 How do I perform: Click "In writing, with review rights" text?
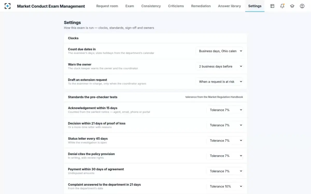86,158
